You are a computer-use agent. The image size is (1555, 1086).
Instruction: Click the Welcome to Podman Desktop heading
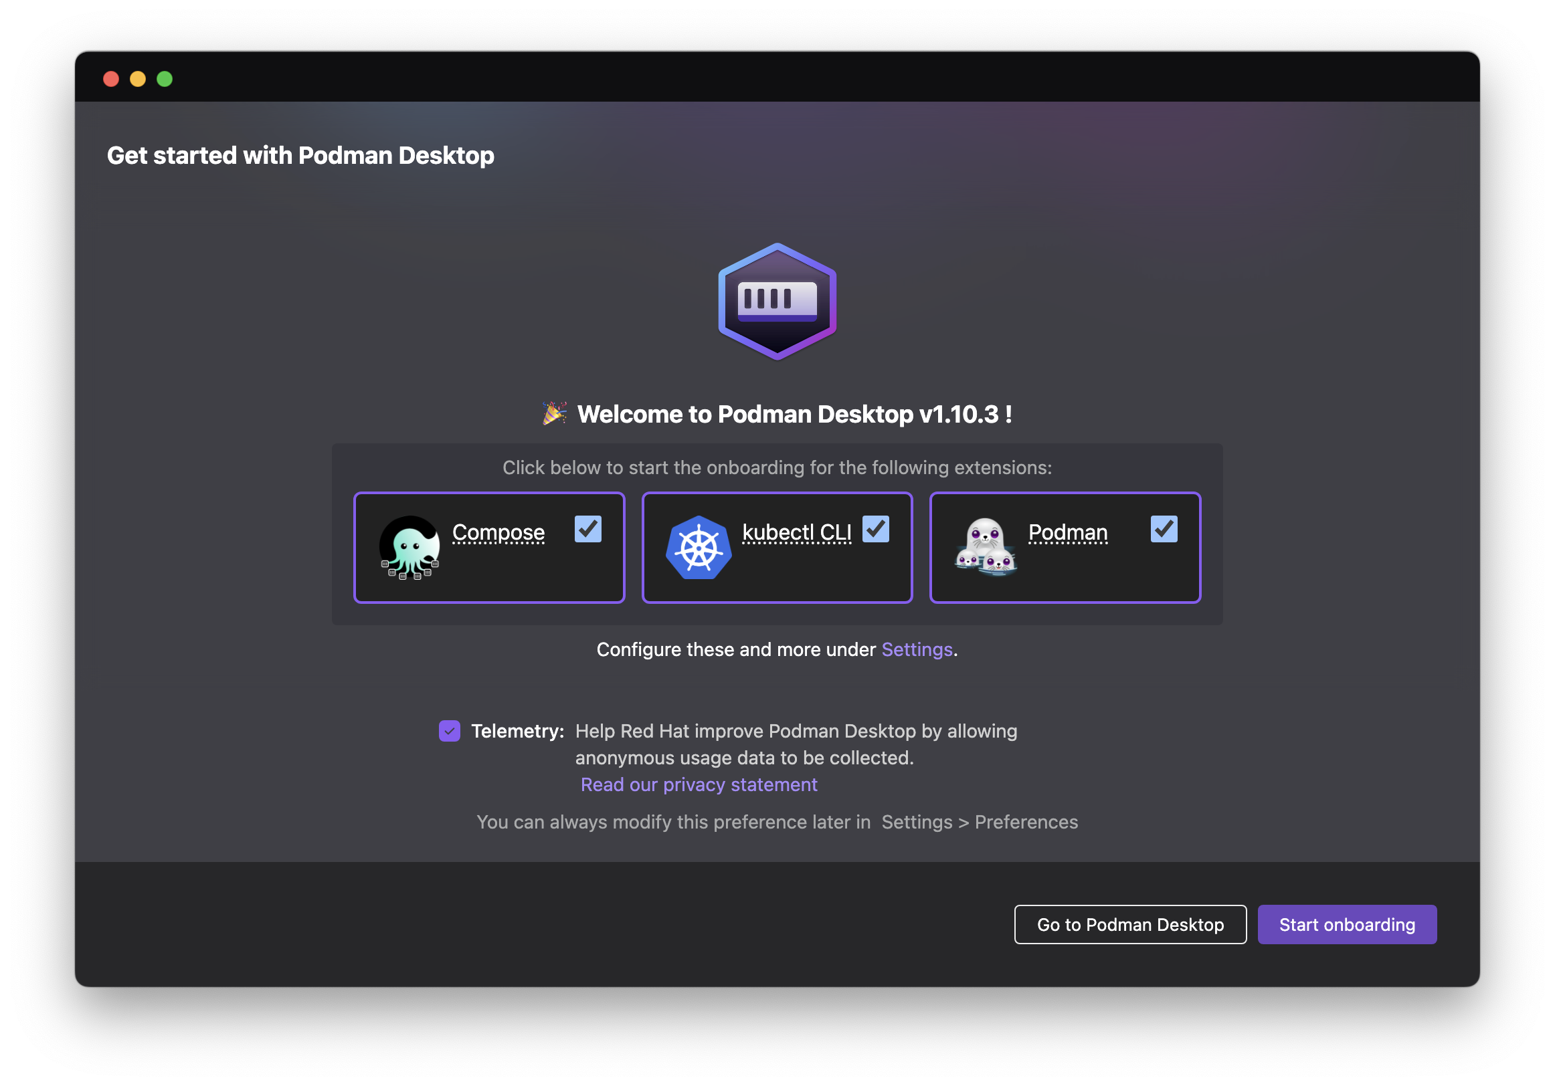tap(794, 414)
